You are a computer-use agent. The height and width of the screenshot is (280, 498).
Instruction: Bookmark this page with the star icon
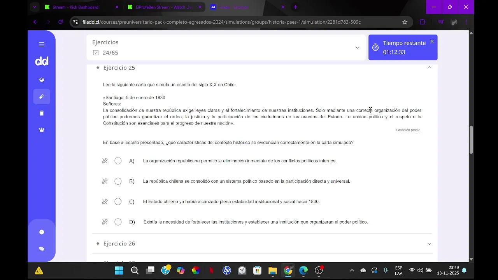(405, 22)
